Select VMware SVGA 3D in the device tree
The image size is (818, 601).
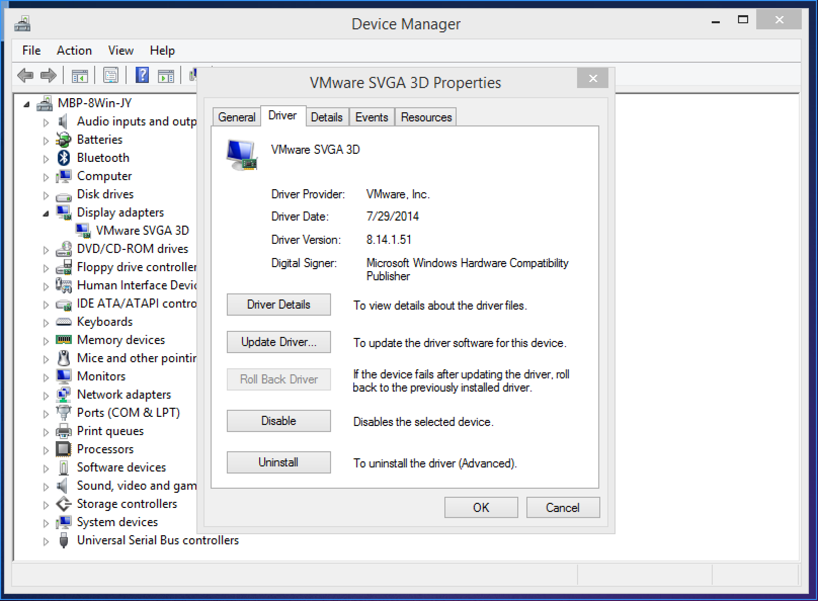142,231
